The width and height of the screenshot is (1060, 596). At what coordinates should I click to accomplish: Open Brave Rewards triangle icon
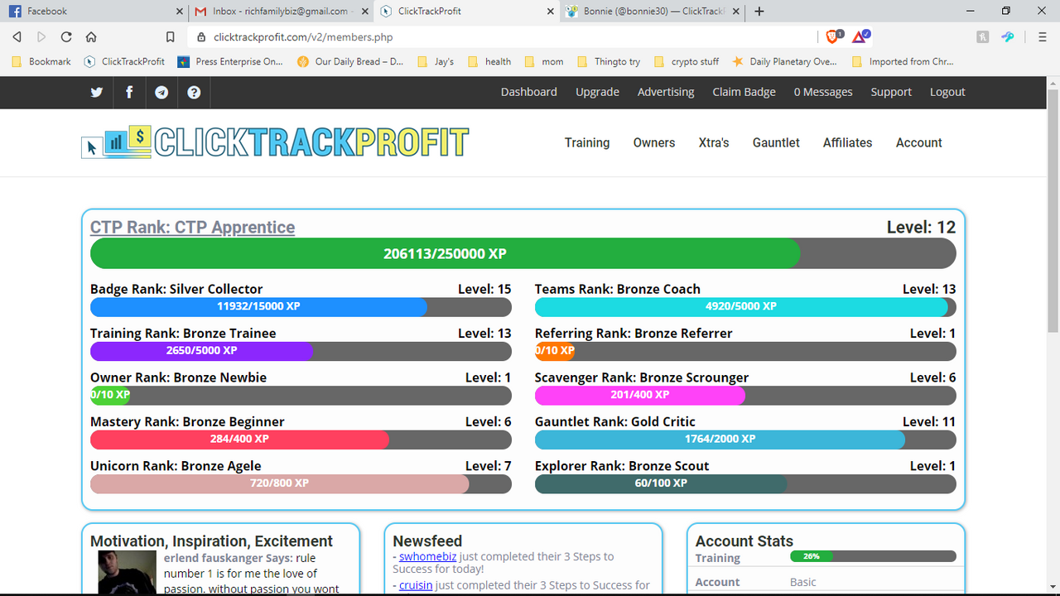pos(860,36)
